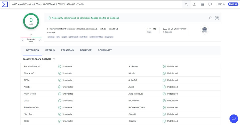The width and height of the screenshot is (240, 125).
Task: Click the Alibaba undetected check icon
Action: [164, 73]
